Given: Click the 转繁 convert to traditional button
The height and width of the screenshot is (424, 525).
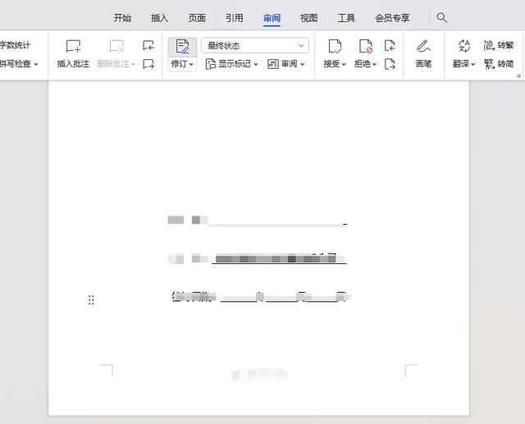Looking at the screenshot, I should point(499,46).
